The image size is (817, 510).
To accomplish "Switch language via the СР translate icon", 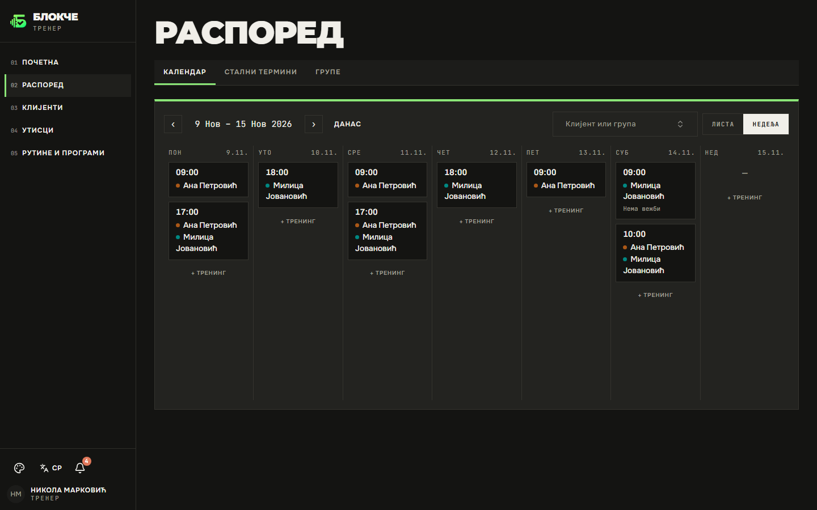I will click(x=51, y=468).
